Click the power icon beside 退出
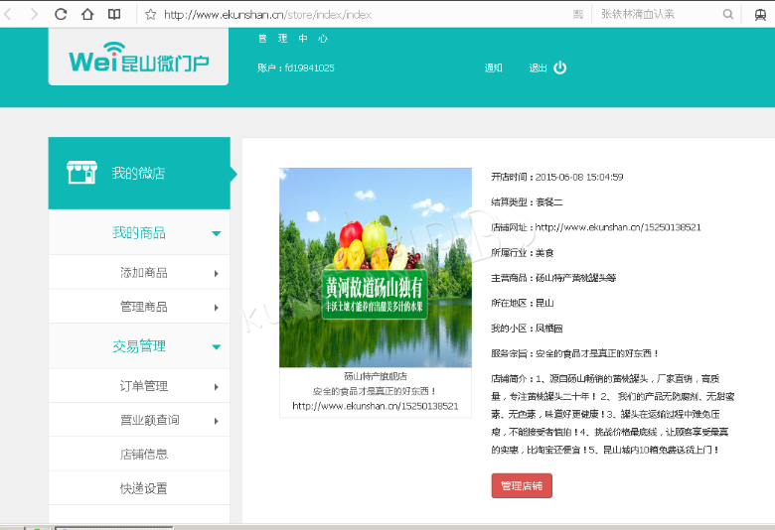Viewport: 775px width, 530px height. [560, 67]
